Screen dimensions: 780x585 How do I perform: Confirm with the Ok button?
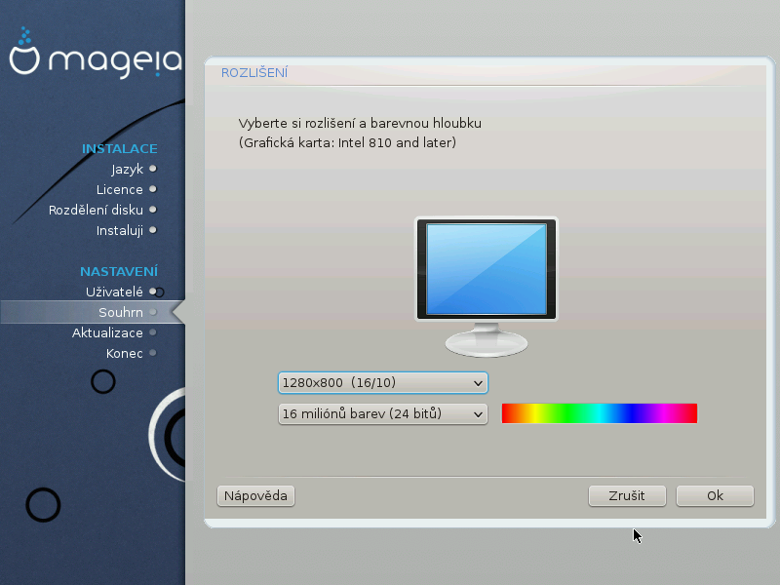[x=715, y=495]
